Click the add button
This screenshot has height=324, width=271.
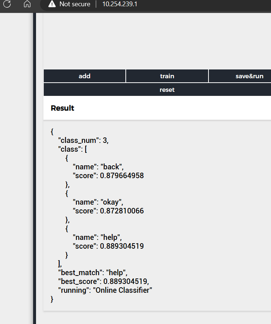coord(85,76)
